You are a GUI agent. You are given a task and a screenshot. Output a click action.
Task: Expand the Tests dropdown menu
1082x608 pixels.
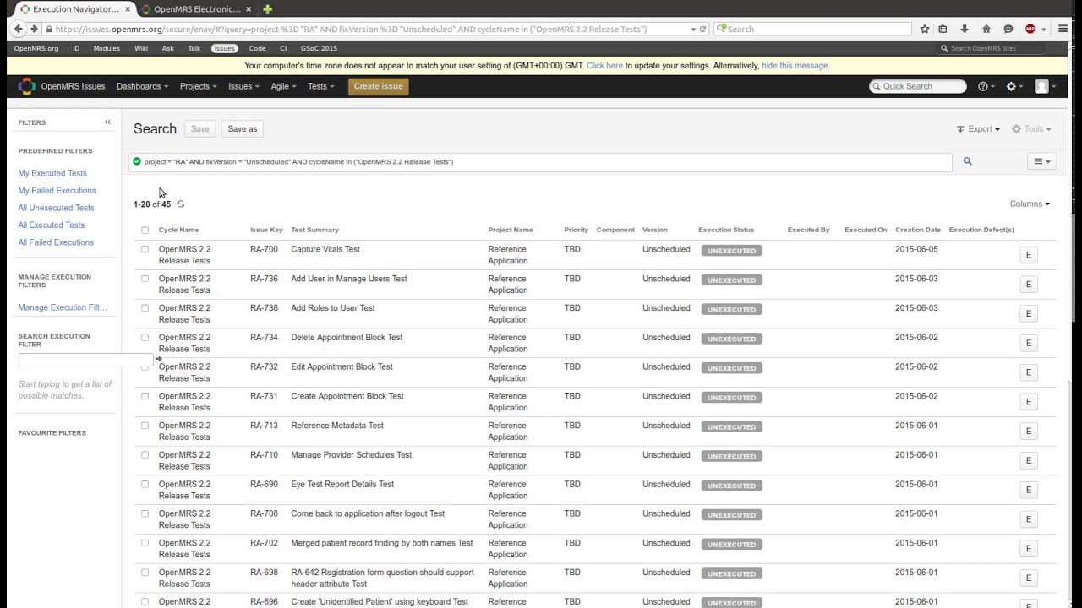320,86
